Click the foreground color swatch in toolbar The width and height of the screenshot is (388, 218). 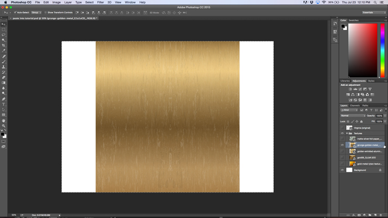click(x=2, y=134)
